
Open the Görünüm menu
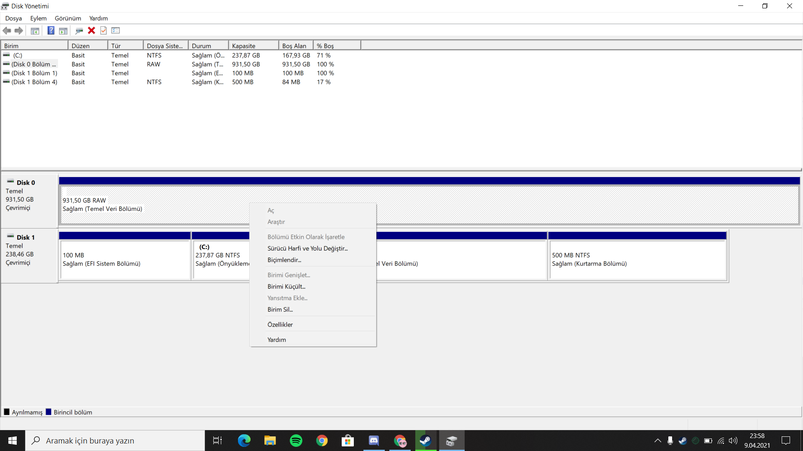coord(68,18)
